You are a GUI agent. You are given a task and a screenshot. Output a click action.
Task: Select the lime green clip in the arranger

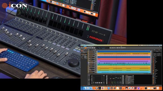click(124, 70)
